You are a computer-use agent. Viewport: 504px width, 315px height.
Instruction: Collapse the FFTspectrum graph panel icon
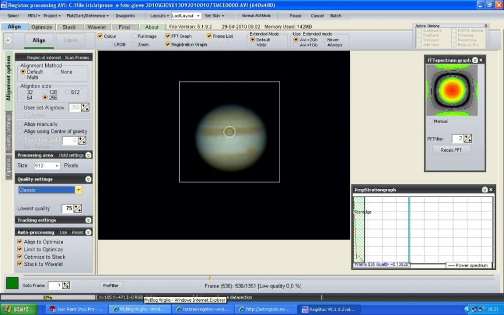tap(475, 60)
